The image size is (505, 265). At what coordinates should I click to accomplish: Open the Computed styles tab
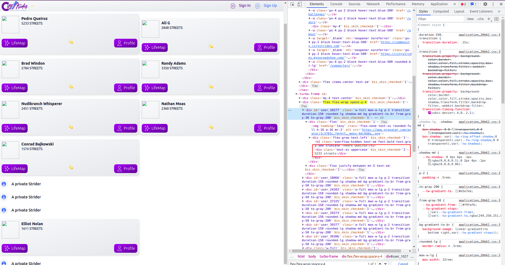click(441, 11)
